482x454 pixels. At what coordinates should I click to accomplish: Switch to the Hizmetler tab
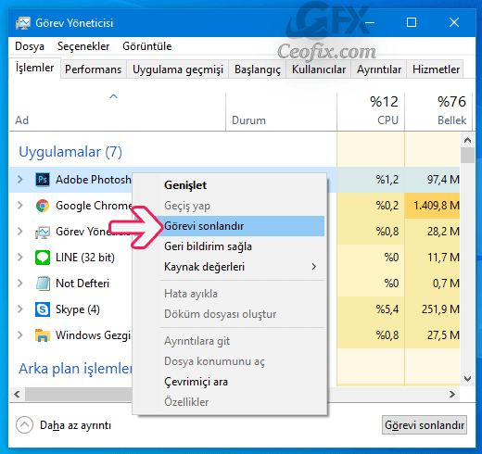436,69
